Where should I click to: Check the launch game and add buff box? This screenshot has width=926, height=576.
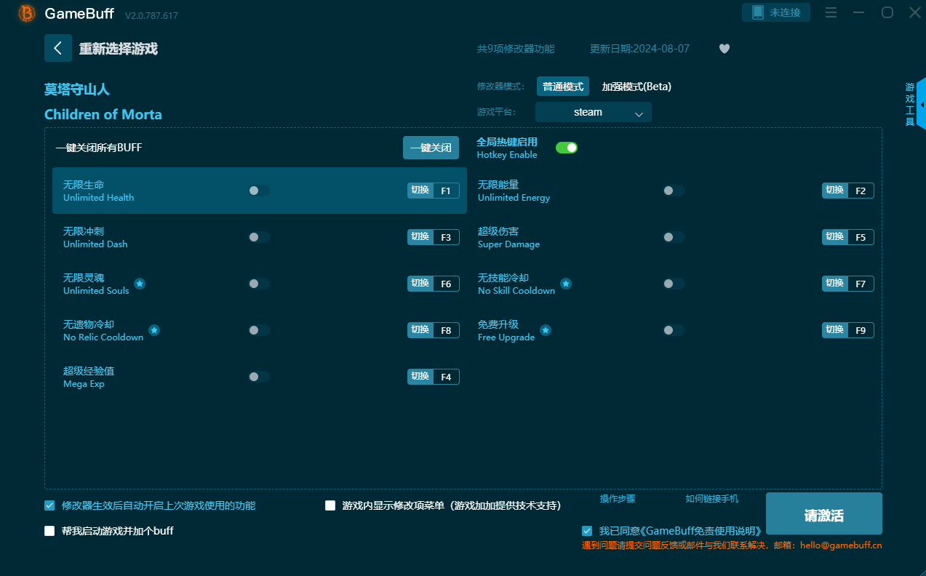pos(49,531)
